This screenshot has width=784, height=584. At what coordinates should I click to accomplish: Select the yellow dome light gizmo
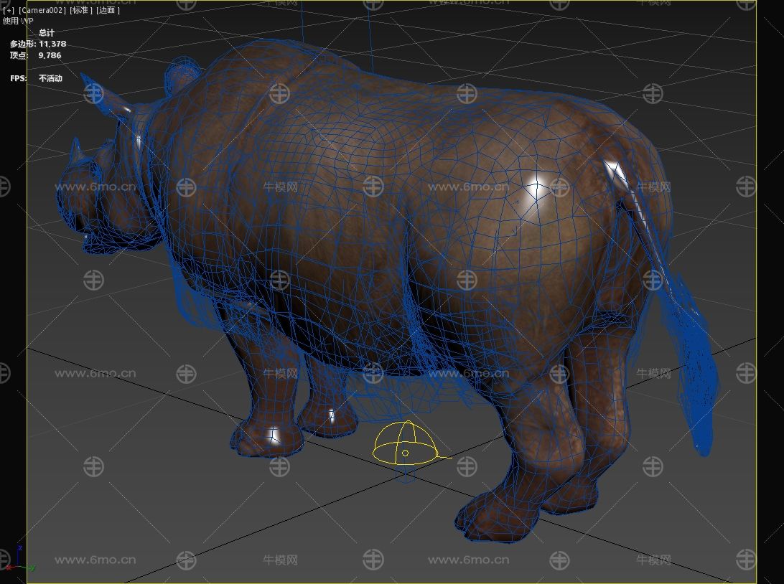tap(406, 445)
